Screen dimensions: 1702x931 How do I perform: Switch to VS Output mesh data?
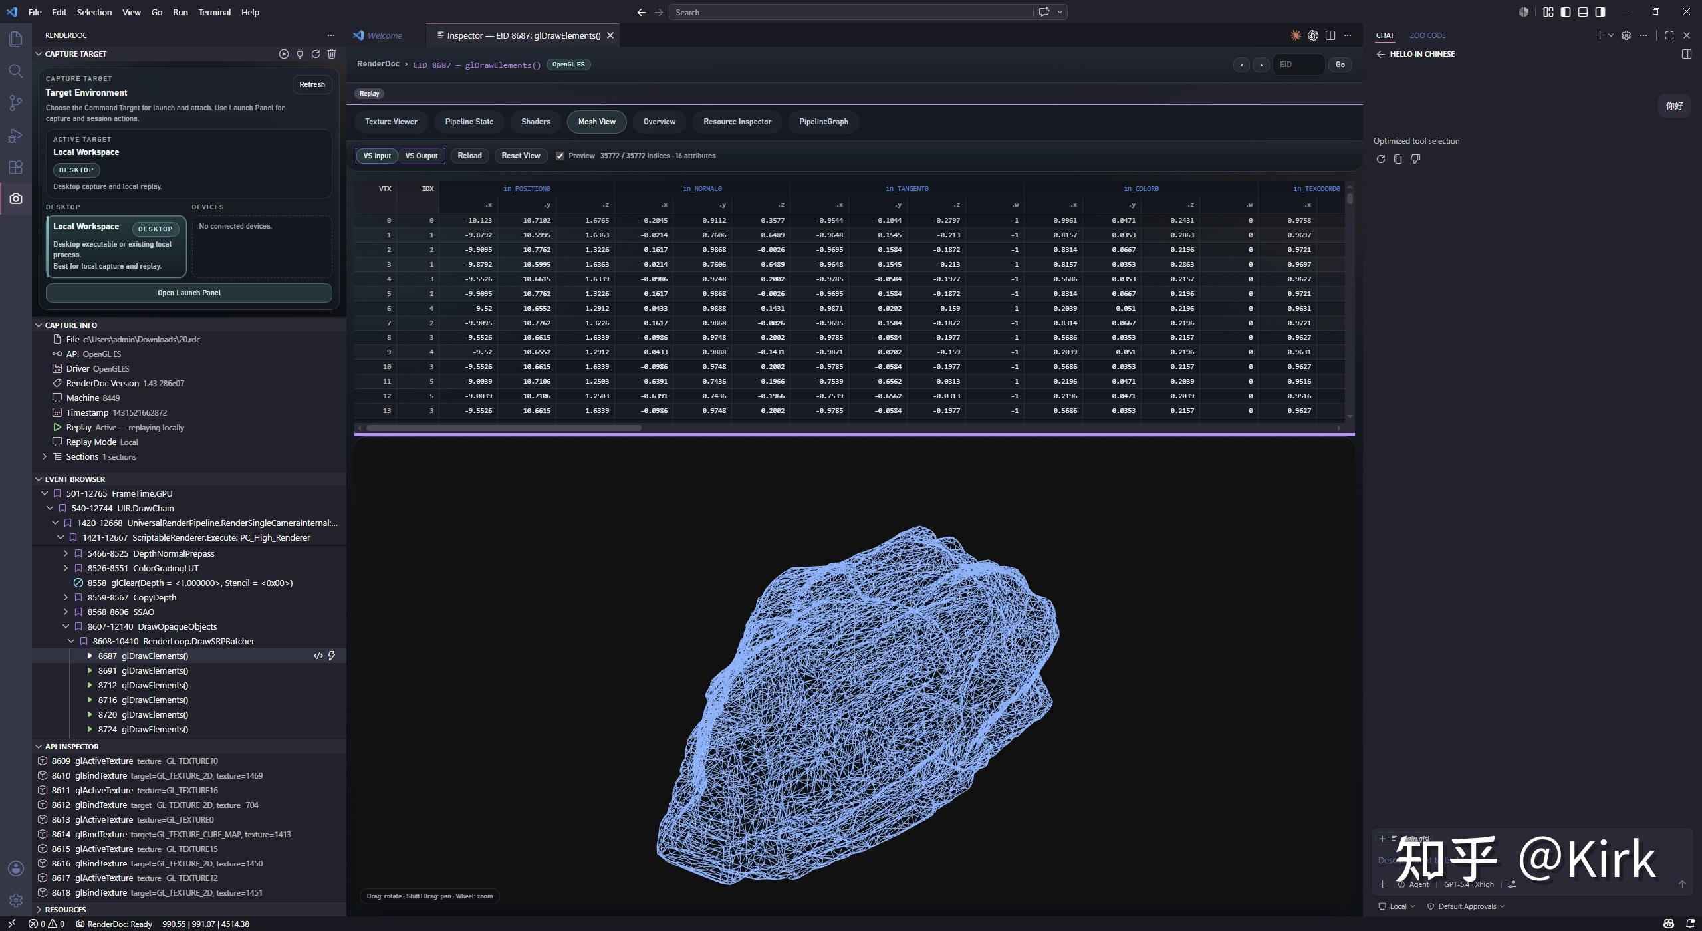point(422,156)
